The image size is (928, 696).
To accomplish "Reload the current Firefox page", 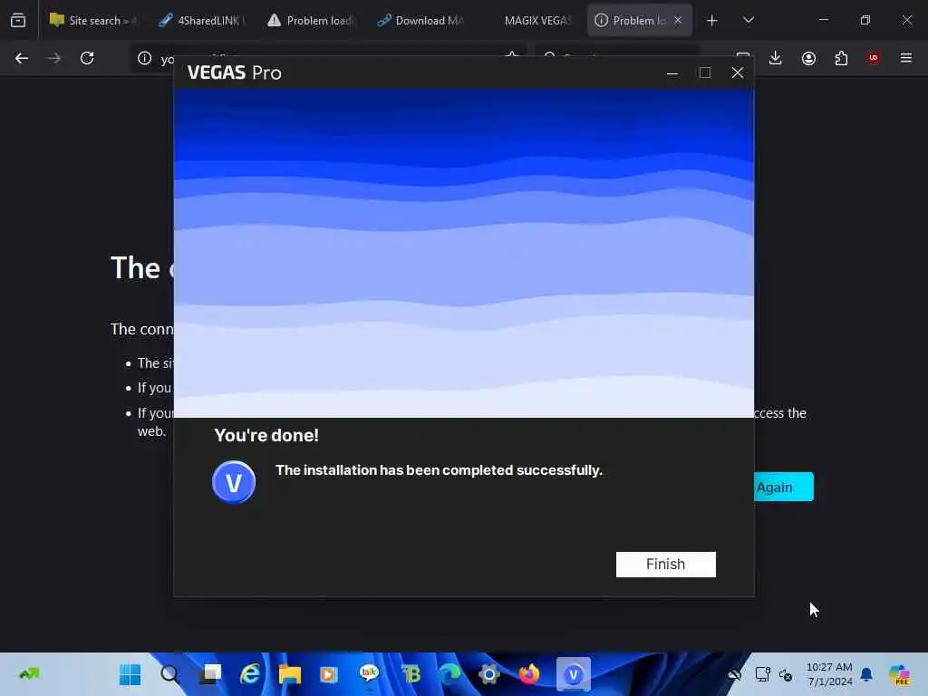I will tap(87, 58).
